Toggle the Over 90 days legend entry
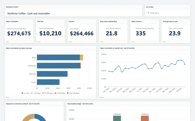195x121 pixels. click(x=73, y=93)
